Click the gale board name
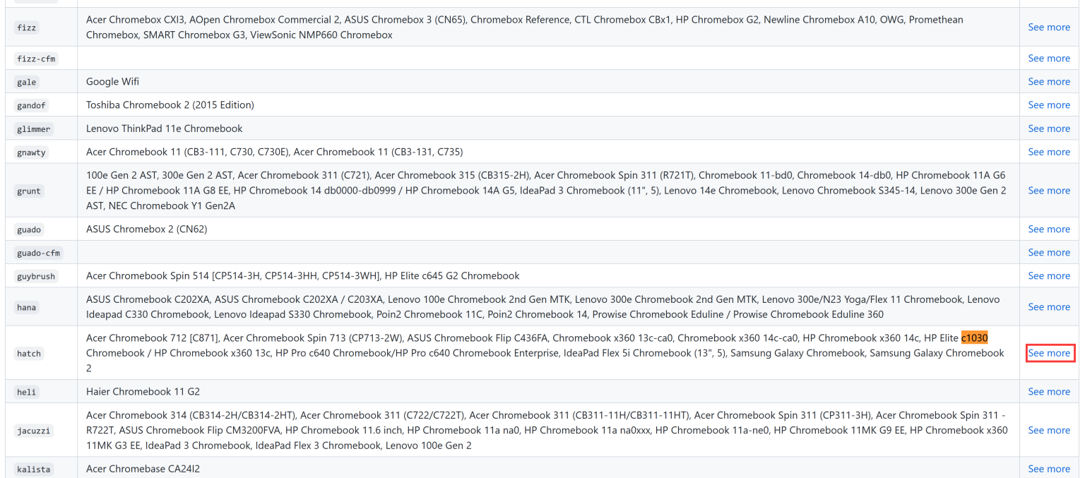Image resolution: width=1085 pixels, height=478 pixels. tap(26, 82)
